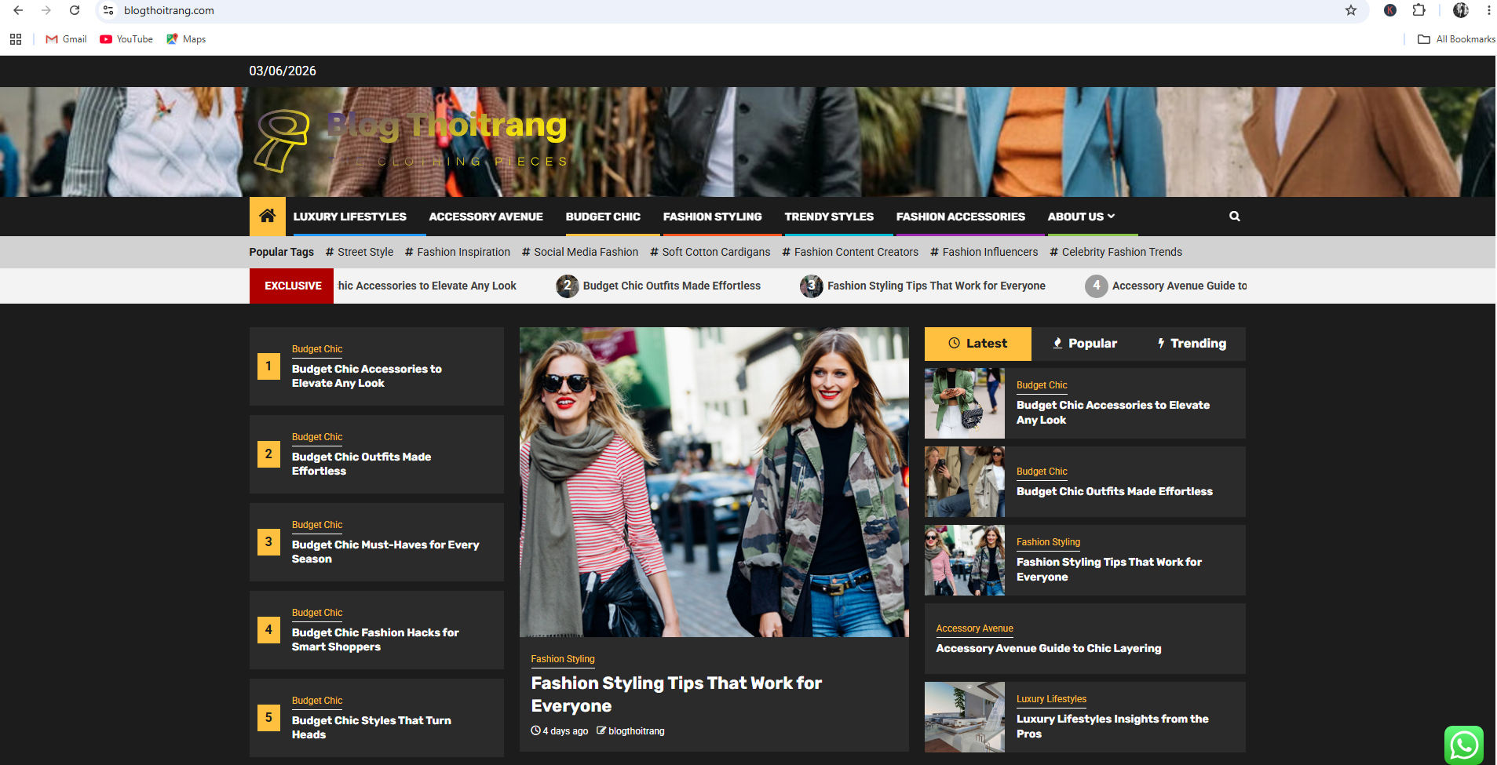Bookmark this page with the star icon

coord(1351,10)
